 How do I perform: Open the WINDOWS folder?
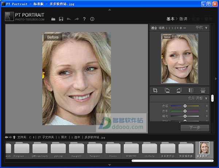tap(131, 149)
